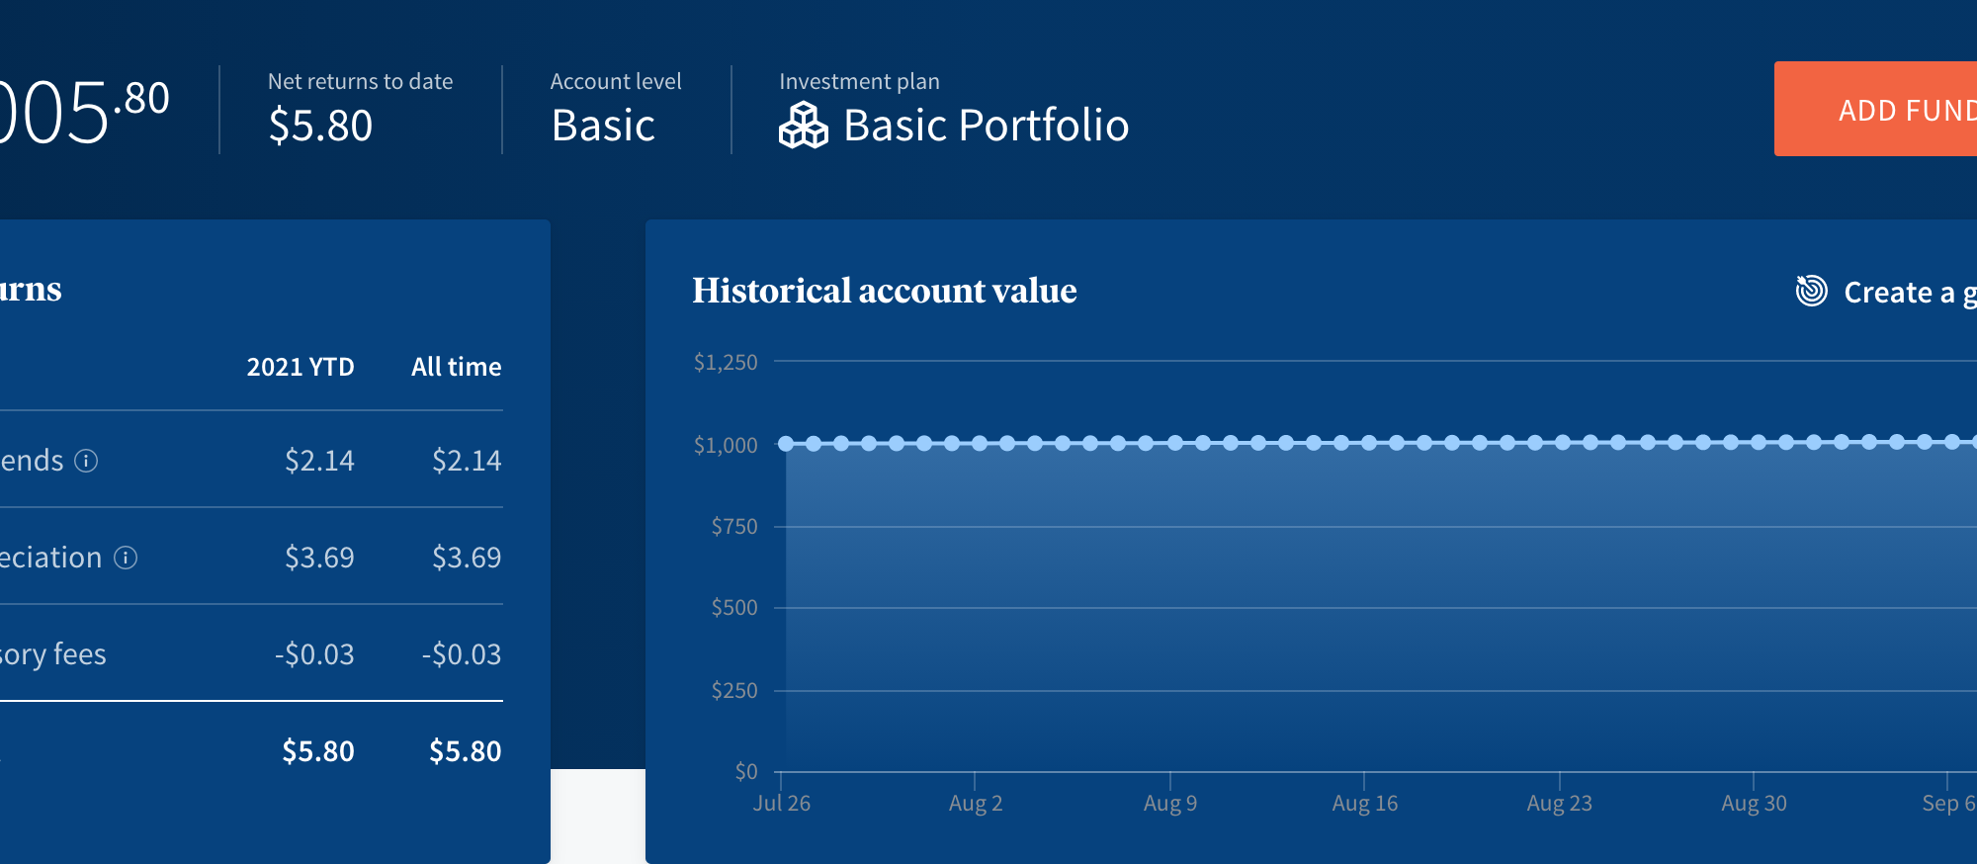Viewport: 1977px width, 864px height.
Task: Select the All time column header
Action: coord(456,367)
